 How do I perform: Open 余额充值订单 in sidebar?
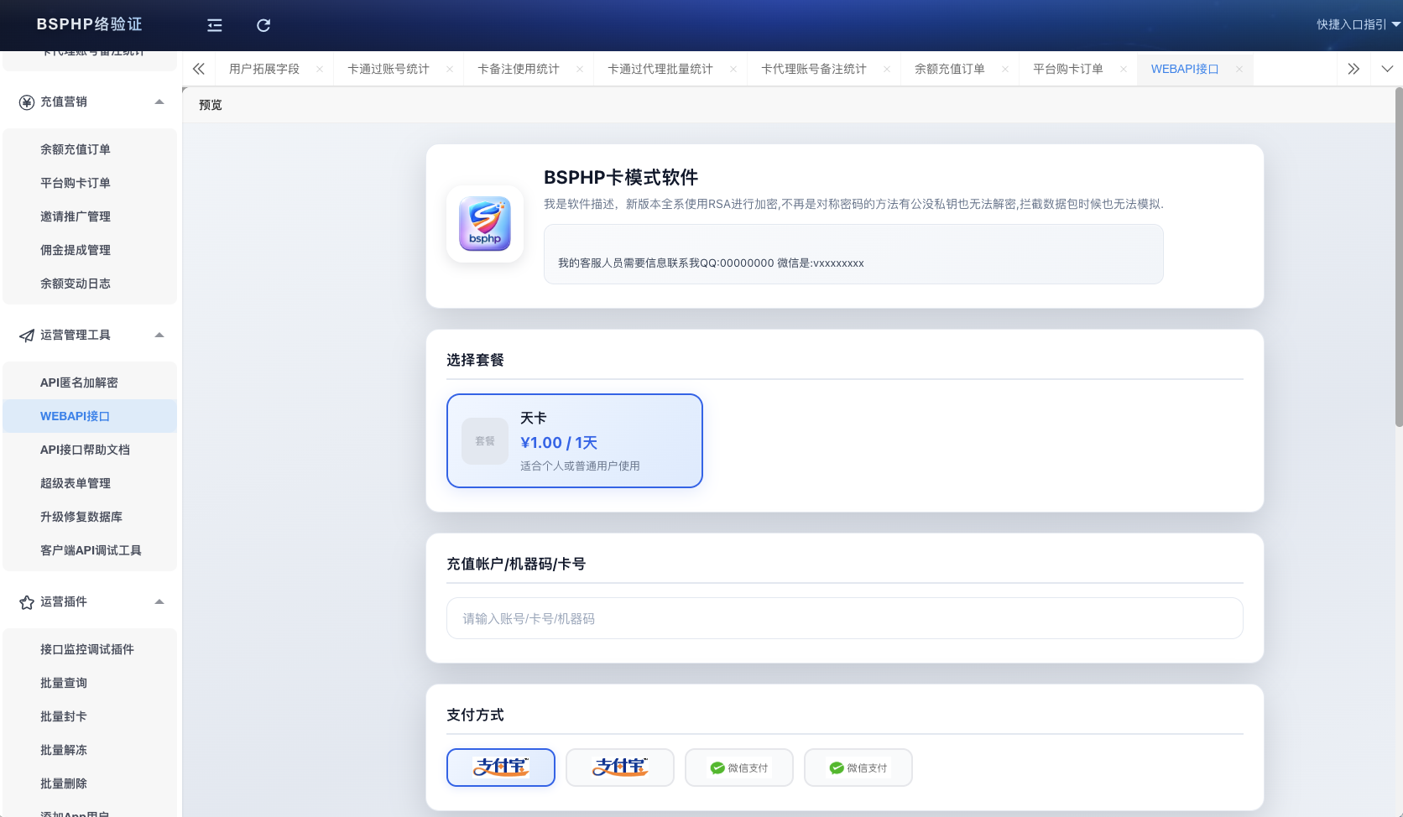coord(90,149)
